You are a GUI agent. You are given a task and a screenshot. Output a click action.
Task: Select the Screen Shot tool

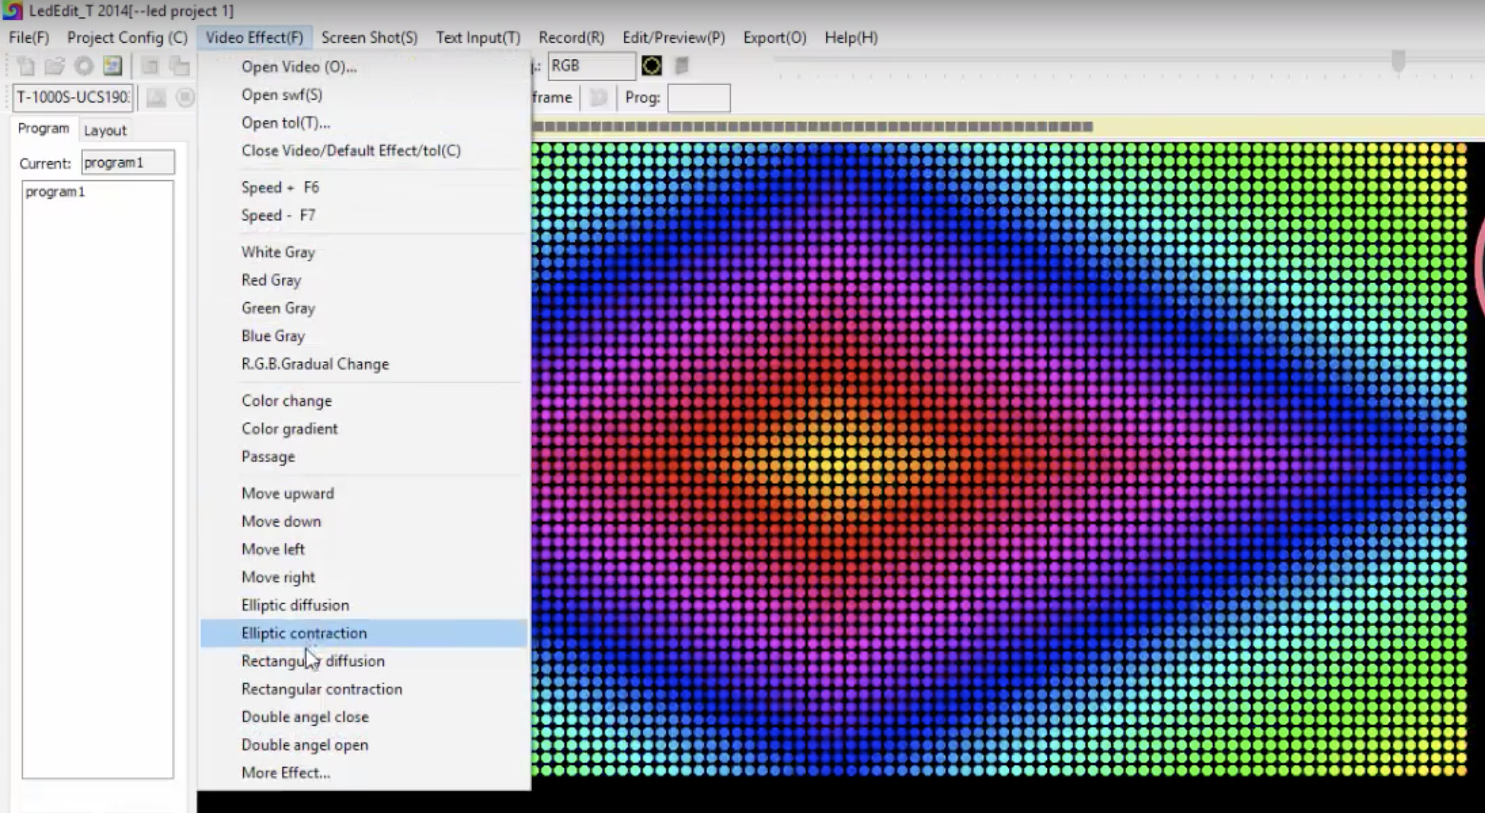370,37
